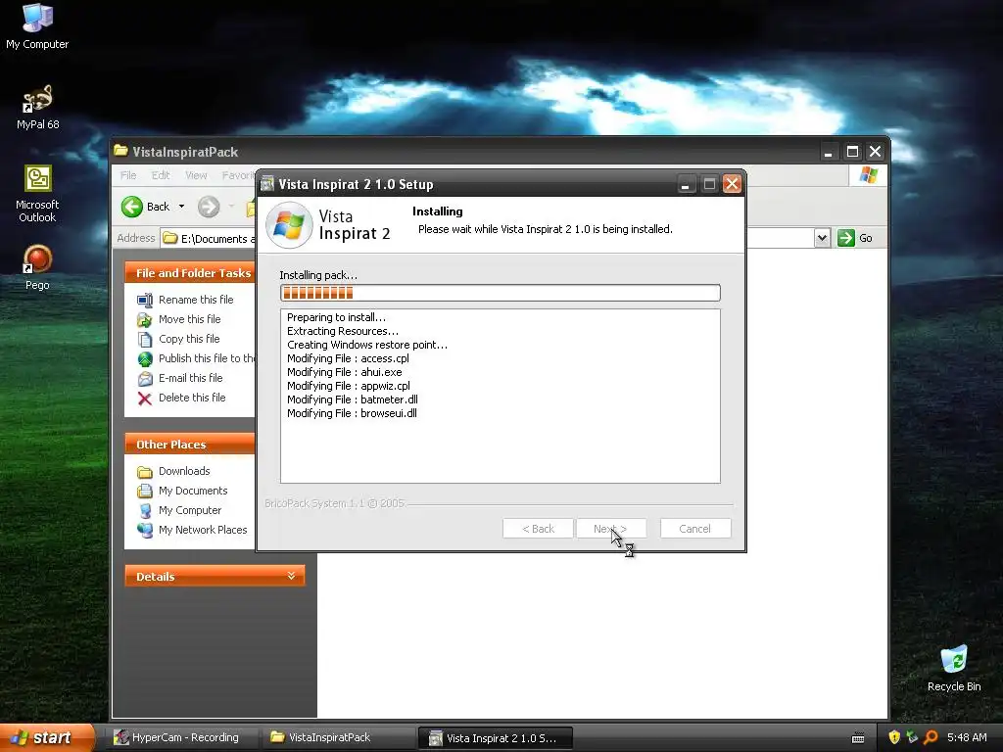Click Delete this file link

click(192, 398)
